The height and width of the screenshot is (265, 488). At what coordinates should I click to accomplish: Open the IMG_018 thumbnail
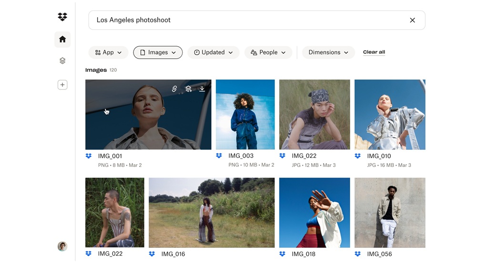pyautogui.click(x=315, y=213)
